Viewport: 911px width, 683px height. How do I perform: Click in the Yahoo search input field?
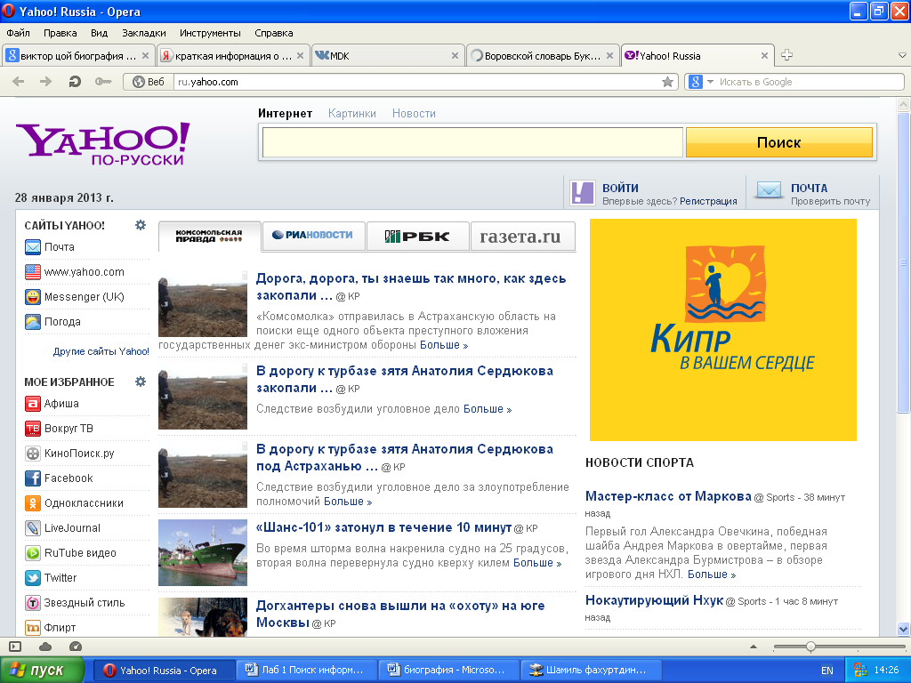pos(472,142)
